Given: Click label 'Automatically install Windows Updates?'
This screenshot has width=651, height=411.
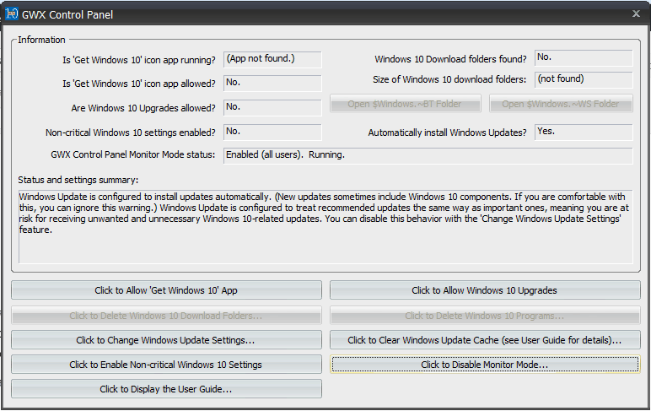Looking at the screenshot, I should point(447,132).
